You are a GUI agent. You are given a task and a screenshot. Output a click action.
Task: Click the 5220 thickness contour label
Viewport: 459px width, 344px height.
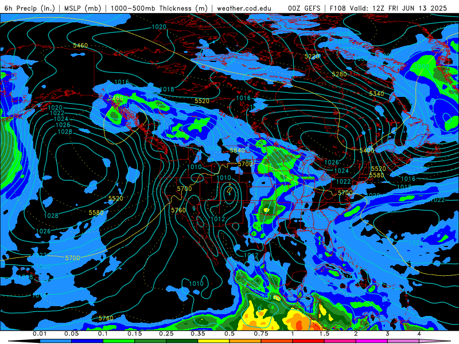(x=312, y=56)
